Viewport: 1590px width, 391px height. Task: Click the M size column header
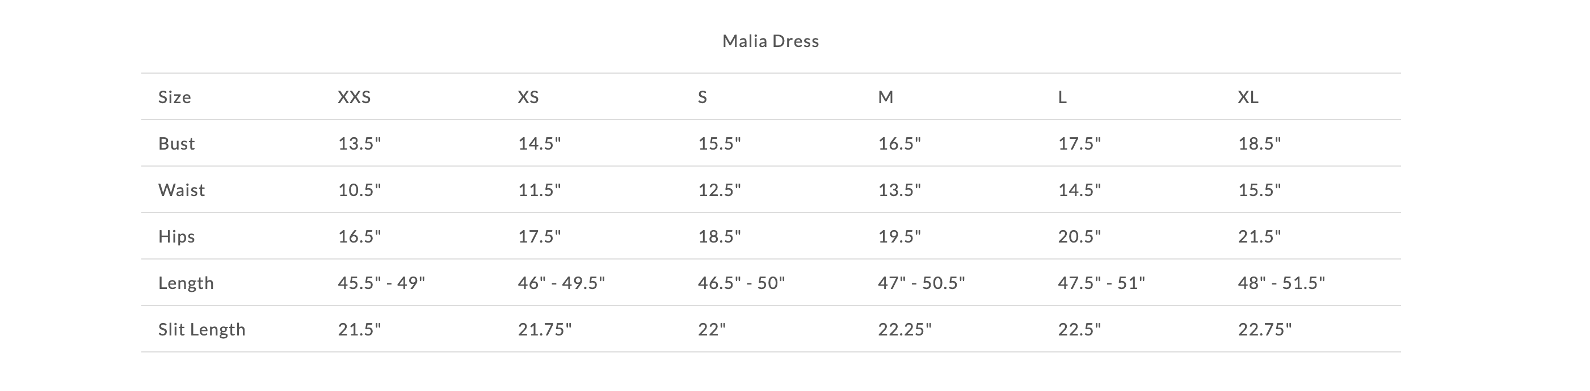pyautogui.click(x=886, y=97)
